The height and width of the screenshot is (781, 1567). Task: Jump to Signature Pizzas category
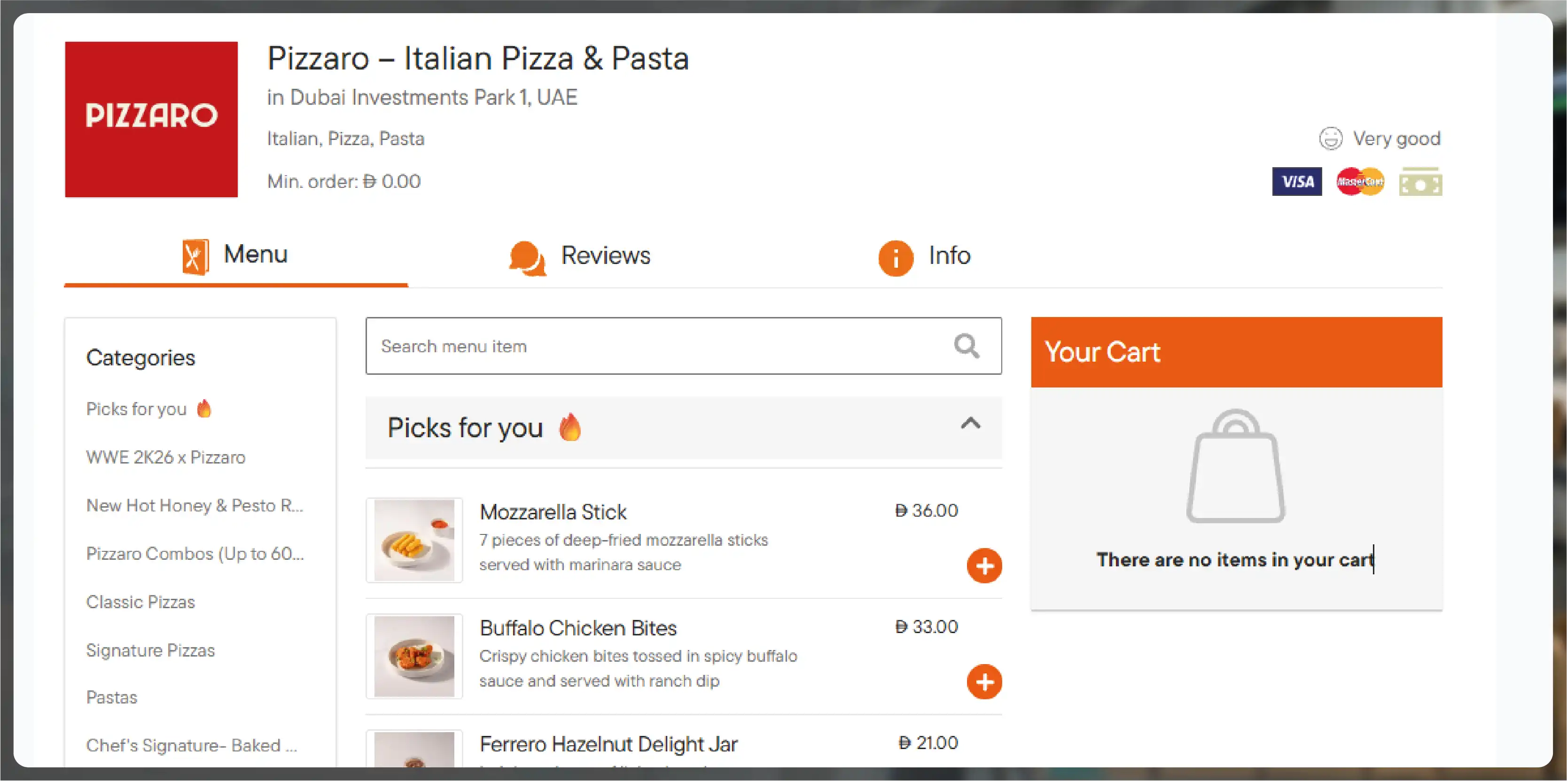tap(150, 650)
